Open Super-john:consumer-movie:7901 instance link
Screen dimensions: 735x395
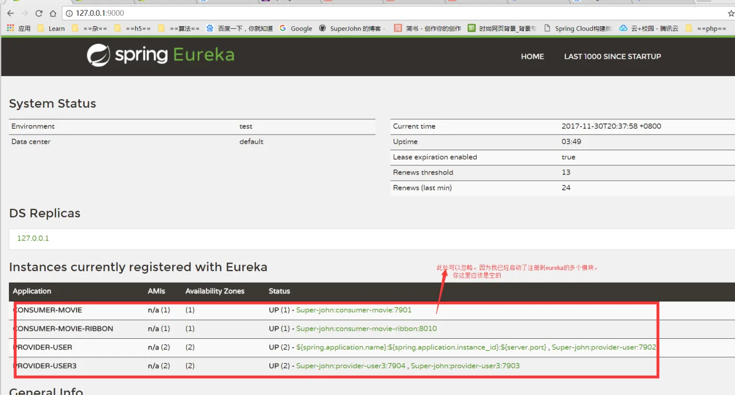coord(354,310)
